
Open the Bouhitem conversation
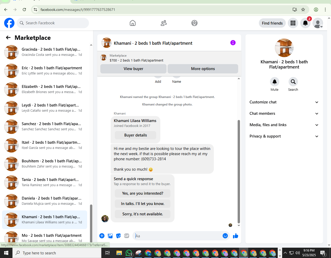coord(45,164)
